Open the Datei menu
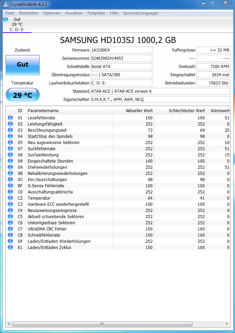 [10, 13]
